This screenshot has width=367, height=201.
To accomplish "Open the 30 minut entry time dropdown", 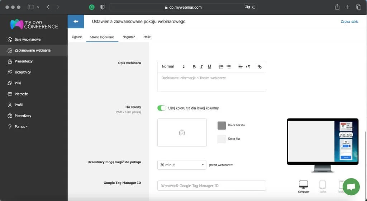I will click(x=182, y=165).
